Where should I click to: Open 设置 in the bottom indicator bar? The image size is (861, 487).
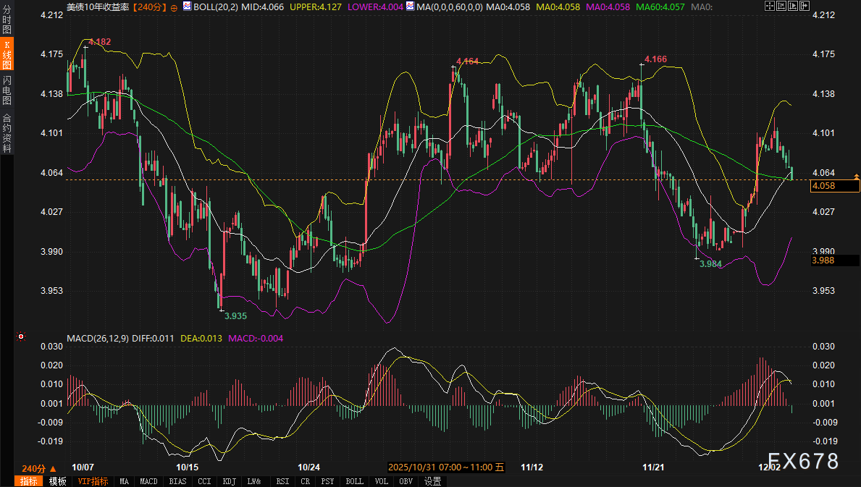(432, 481)
